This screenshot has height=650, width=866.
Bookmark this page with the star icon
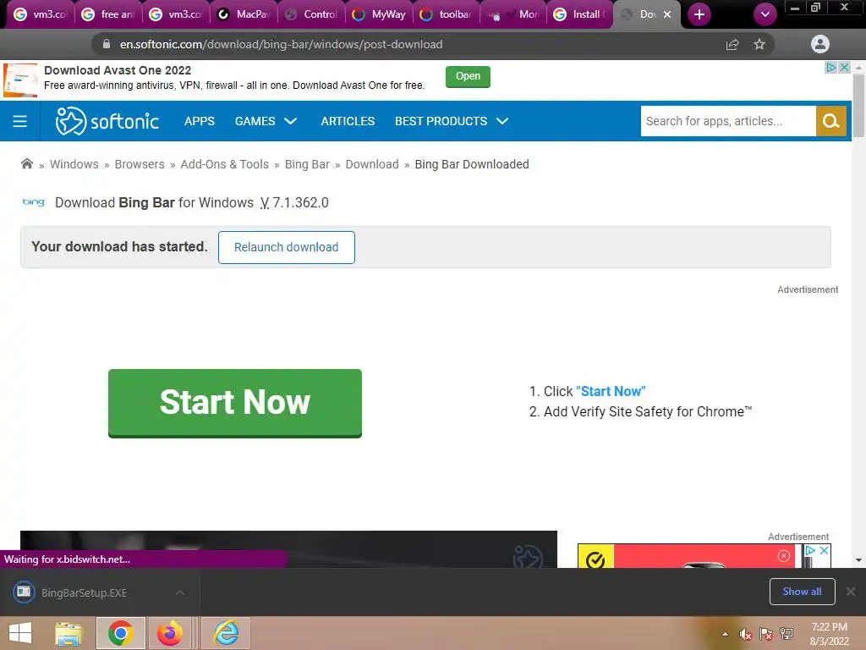pos(759,44)
